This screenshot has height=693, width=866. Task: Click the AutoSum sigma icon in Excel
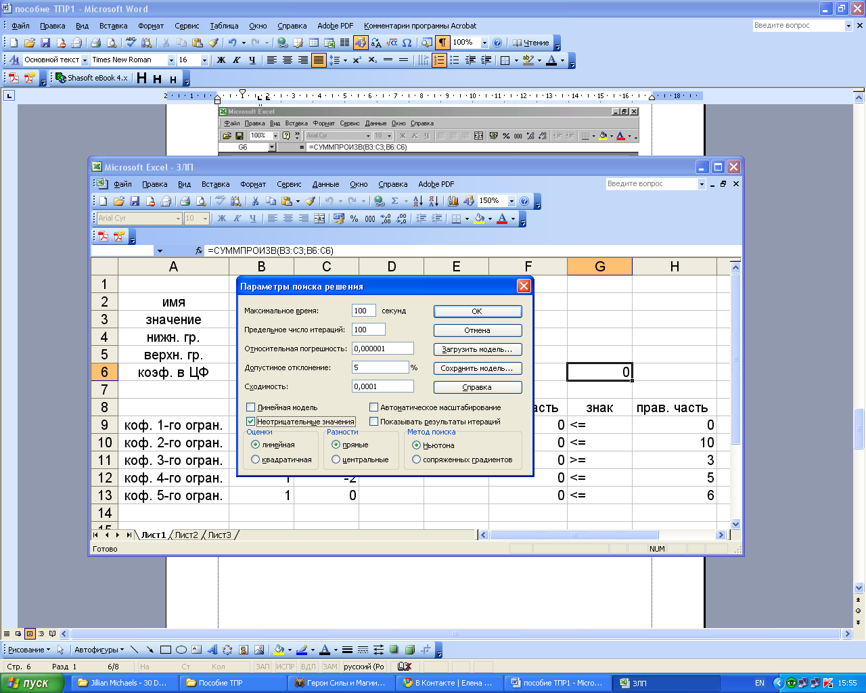(x=394, y=201)
